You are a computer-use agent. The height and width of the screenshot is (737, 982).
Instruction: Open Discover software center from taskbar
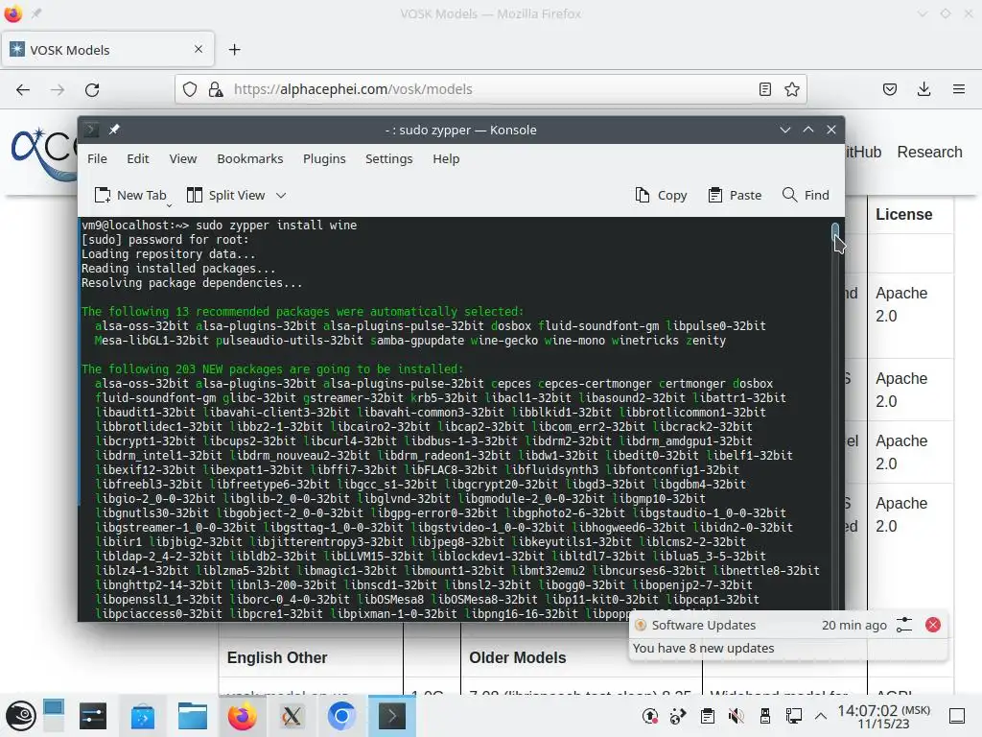pyautogui.click(x=142, y=716)
